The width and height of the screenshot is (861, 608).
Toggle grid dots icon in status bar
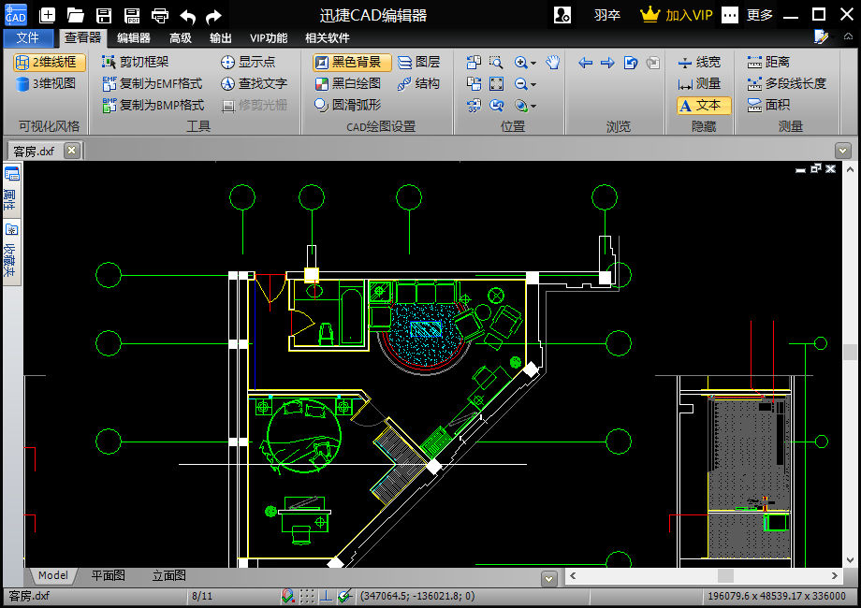pos(308,596)
